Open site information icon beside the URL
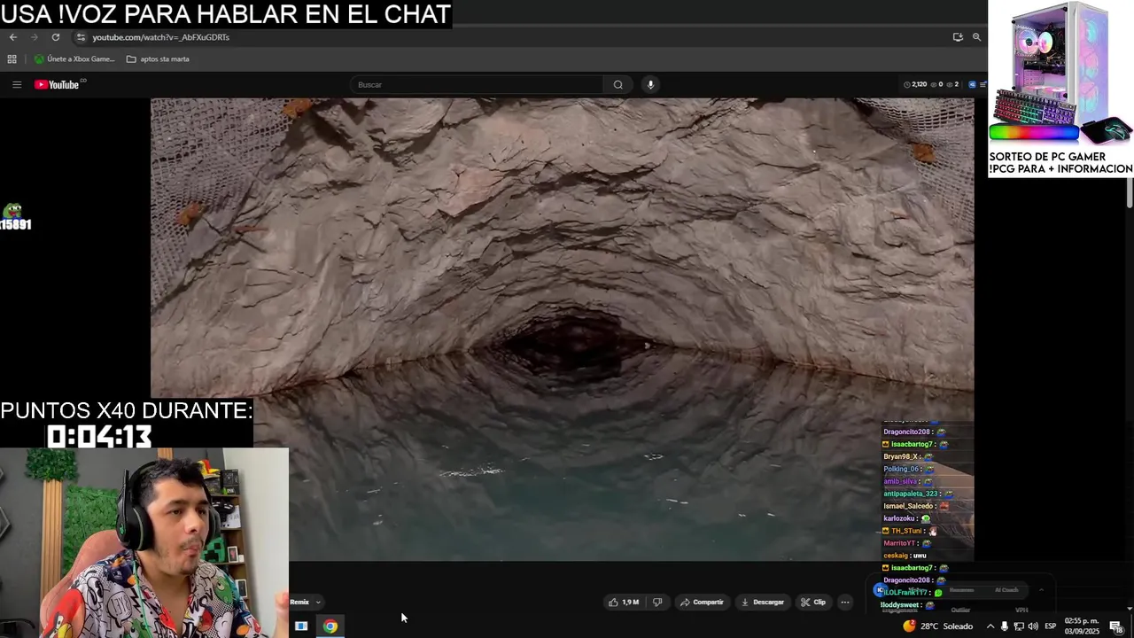Screen dimensions: 1134x638 81,37
